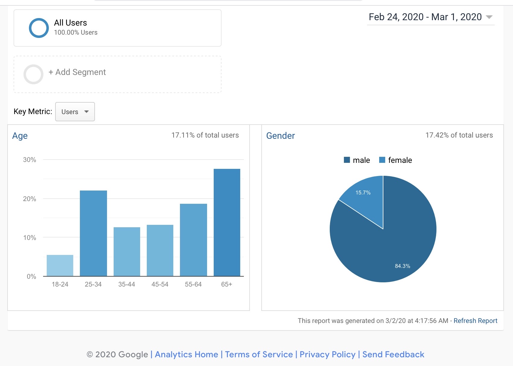
Task: Click the '100.00% Users' subtitle
Action: click(x=76, y=33)
